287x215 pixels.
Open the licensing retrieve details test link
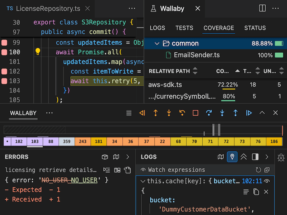point(51,170)
